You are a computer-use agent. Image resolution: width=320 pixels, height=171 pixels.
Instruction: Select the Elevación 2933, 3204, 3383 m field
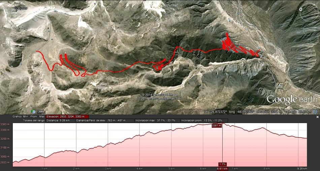(67, 117)
